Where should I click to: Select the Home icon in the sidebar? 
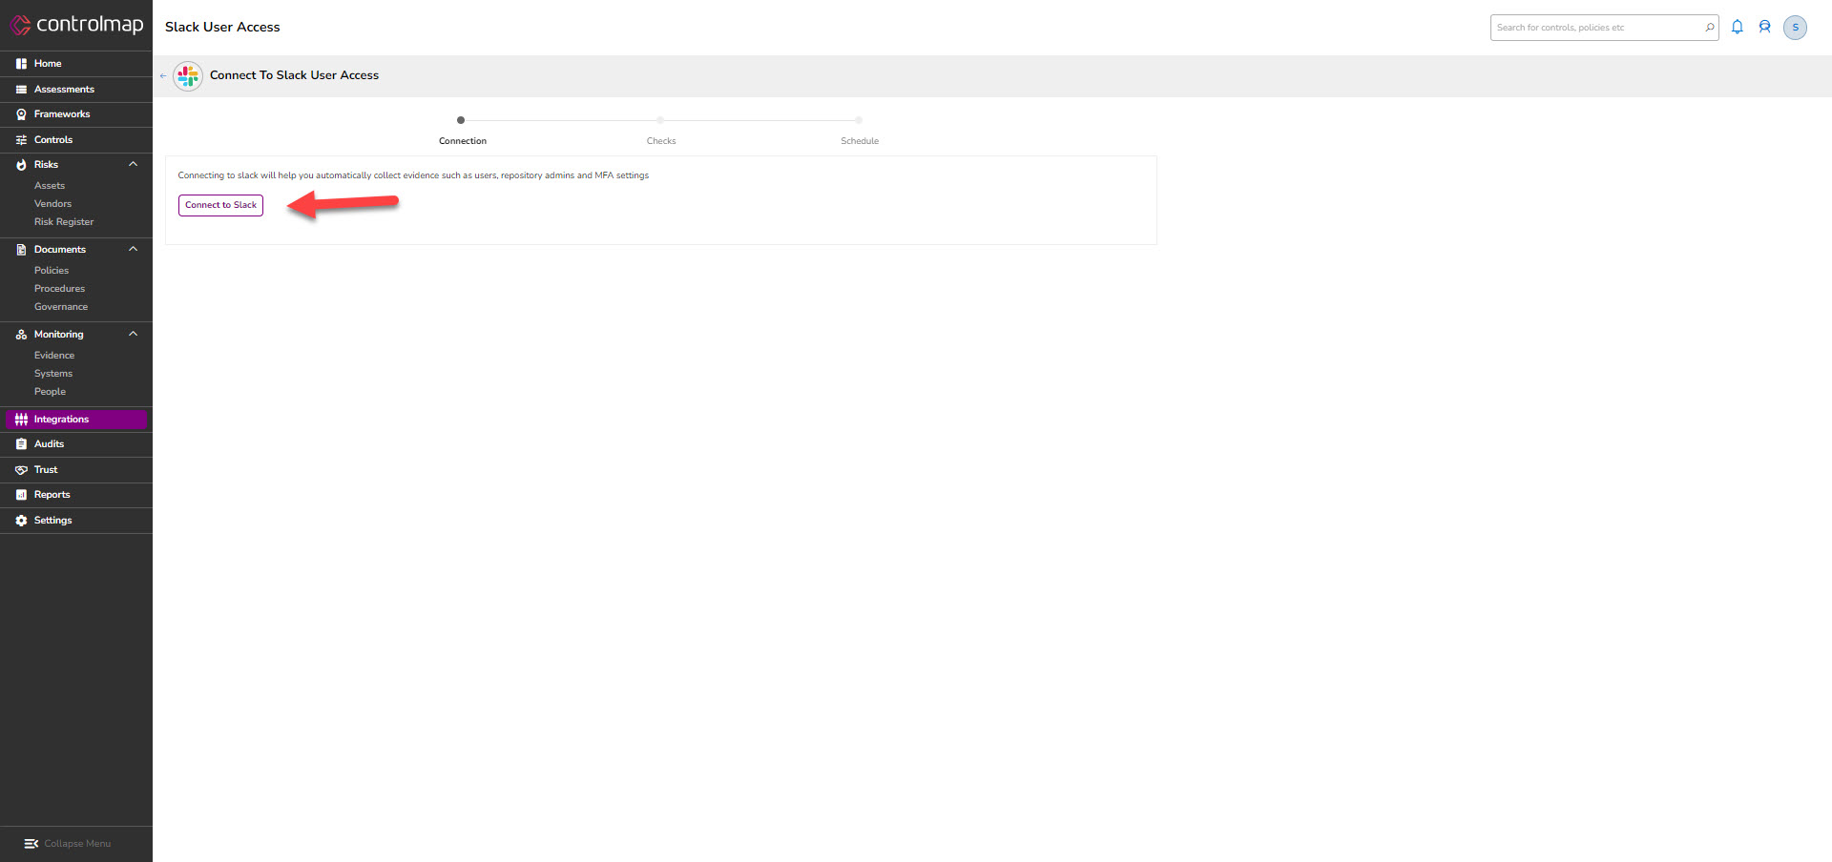[x=21, y=63]
